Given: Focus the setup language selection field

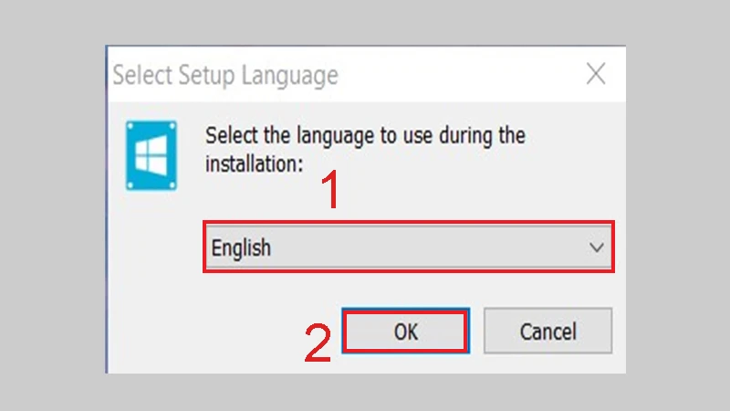Looking at the screenshot, I should point(408,248).
